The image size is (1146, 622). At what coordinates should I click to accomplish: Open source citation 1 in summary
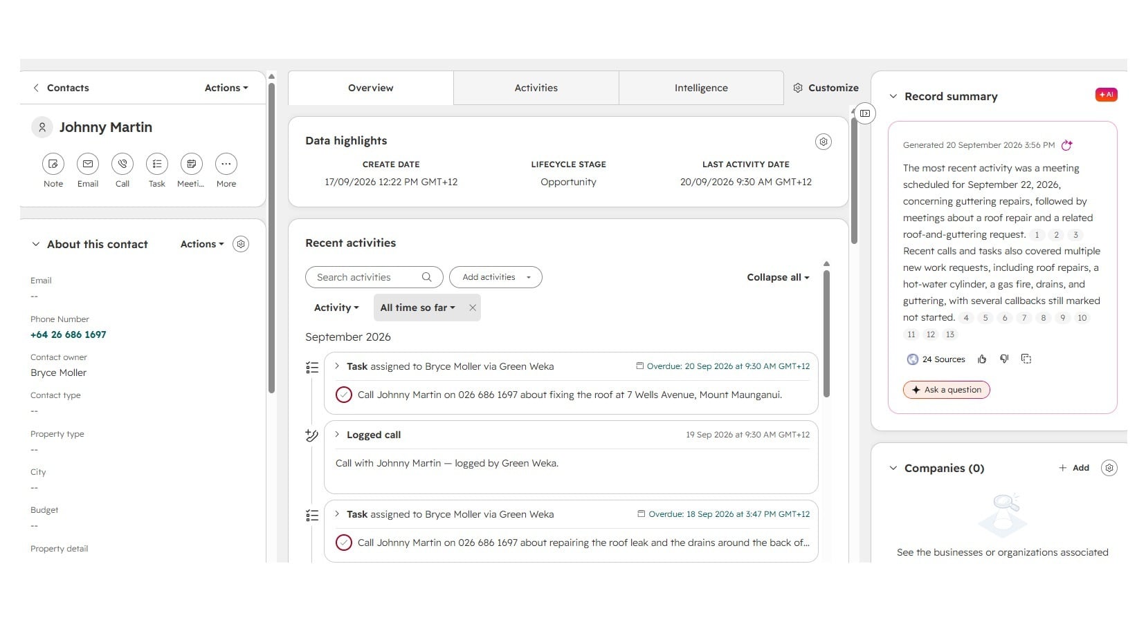[x=1037, y=235]
